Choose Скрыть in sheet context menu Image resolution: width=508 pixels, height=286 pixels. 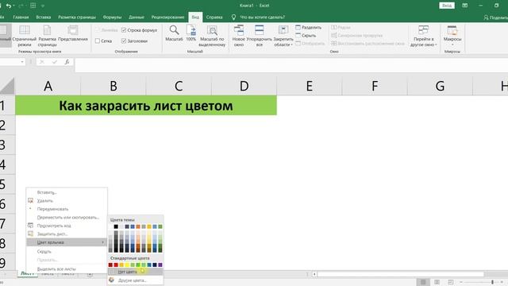tap(67, 252)
